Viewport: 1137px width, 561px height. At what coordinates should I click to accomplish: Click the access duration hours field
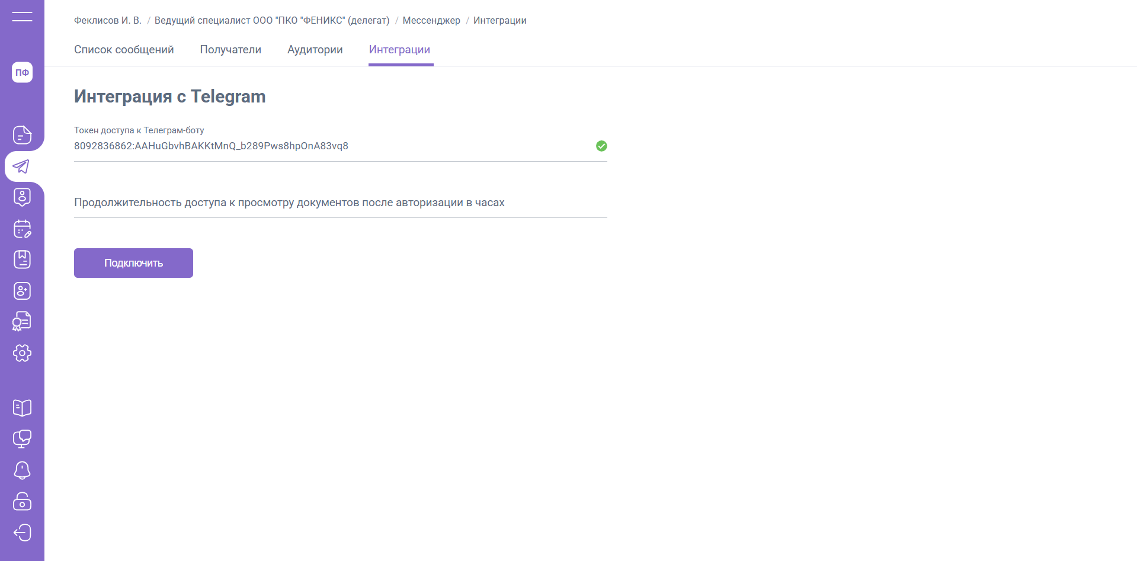click(x=340, y=203)
